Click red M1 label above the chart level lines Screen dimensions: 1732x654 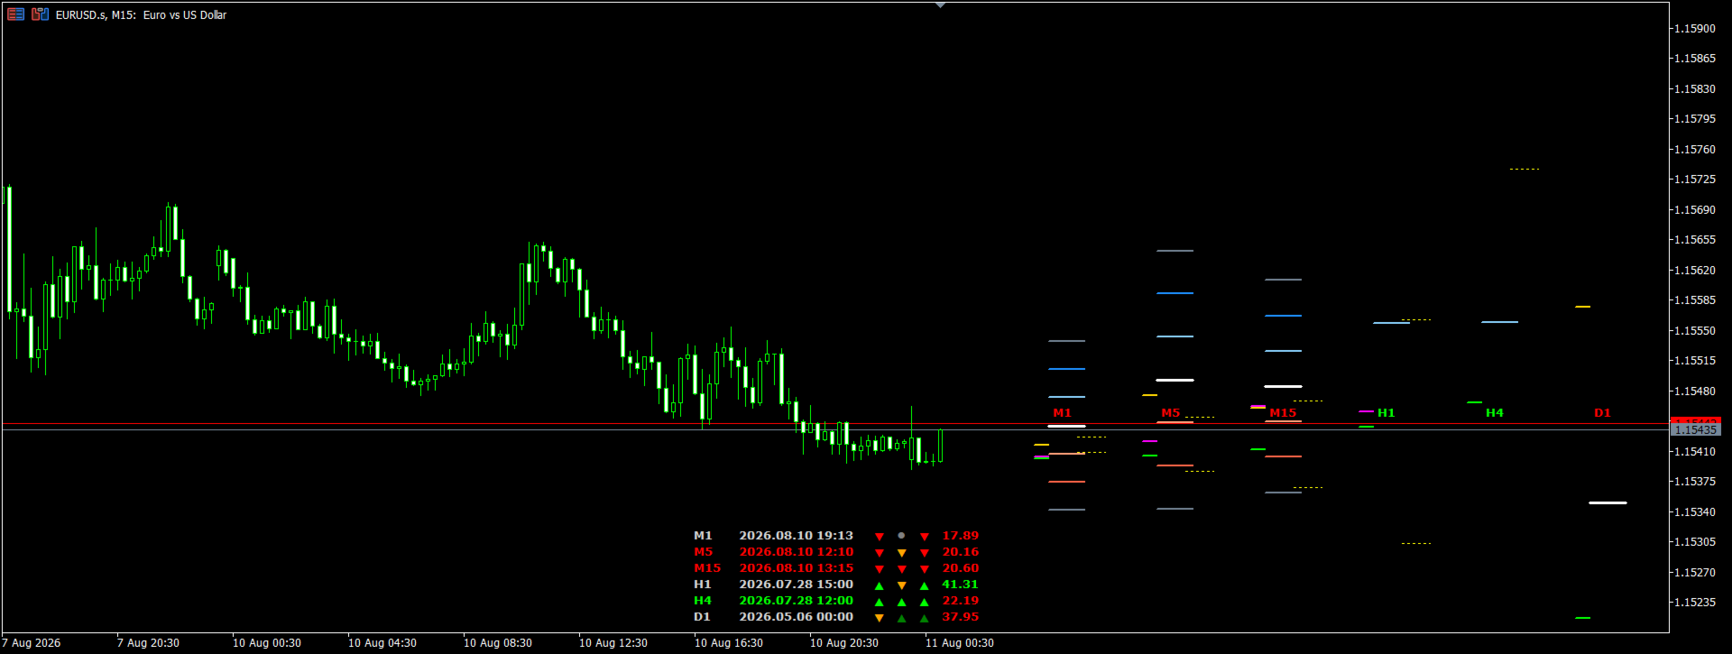pos(1062,413)
